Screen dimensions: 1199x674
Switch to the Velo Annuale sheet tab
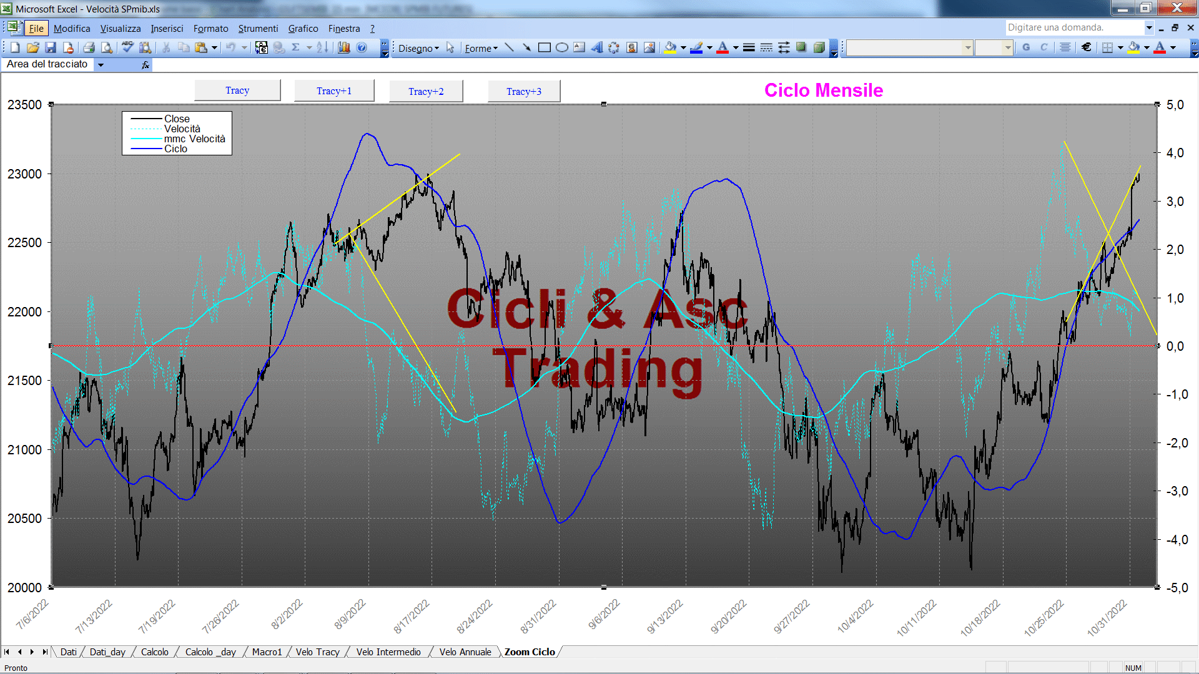tap(465, 652)
